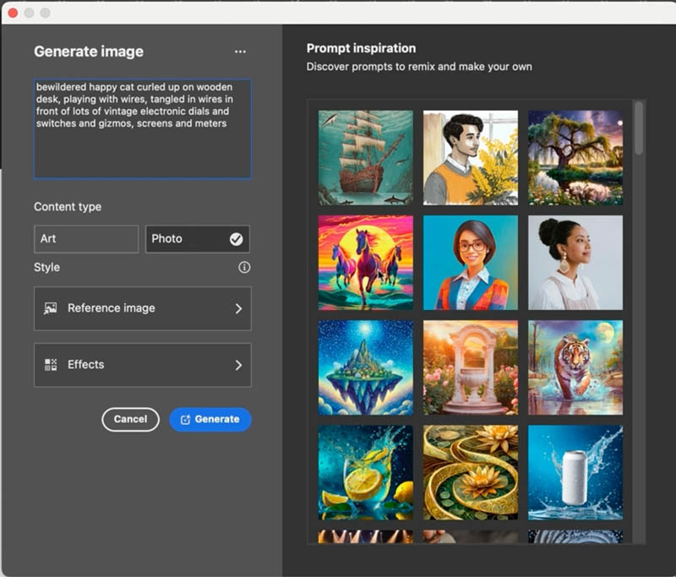Image resolution: width=676 pixels, height=577 pixels.
Task: Select the white can splash thumbnail
Action: [x=575, y=472]
